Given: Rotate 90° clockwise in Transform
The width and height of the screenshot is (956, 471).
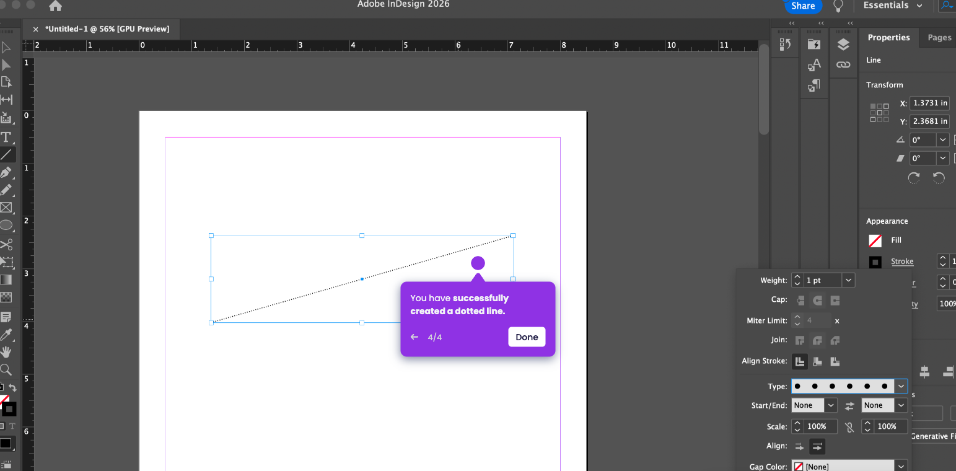Looking at the screenshot, I should click(x=914, y=178).
